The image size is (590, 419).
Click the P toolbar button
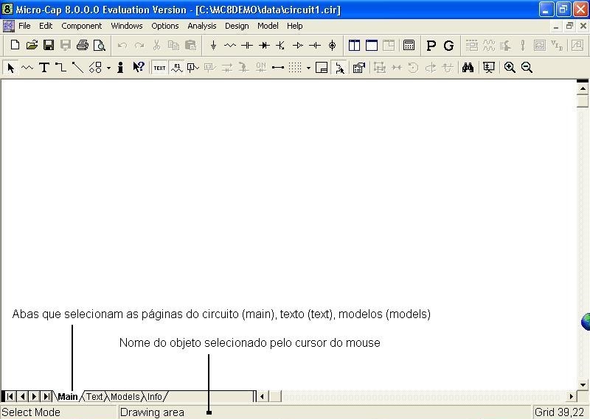(431, 46)
